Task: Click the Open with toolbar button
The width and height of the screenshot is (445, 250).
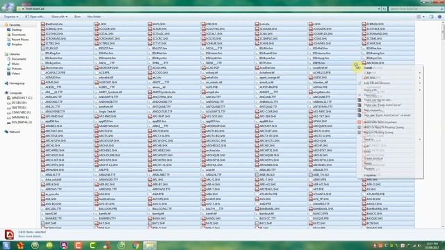Action: (35, 17)
